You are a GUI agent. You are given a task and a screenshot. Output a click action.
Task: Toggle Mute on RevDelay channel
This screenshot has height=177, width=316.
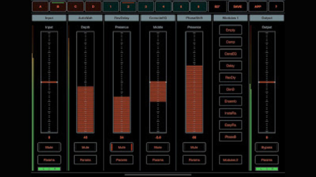click(122, 147)
